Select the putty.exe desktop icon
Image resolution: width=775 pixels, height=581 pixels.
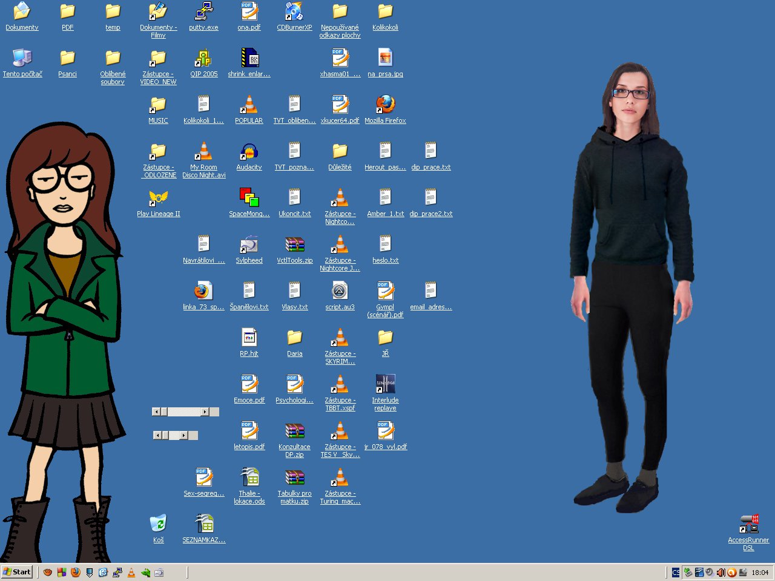(203, 12)
